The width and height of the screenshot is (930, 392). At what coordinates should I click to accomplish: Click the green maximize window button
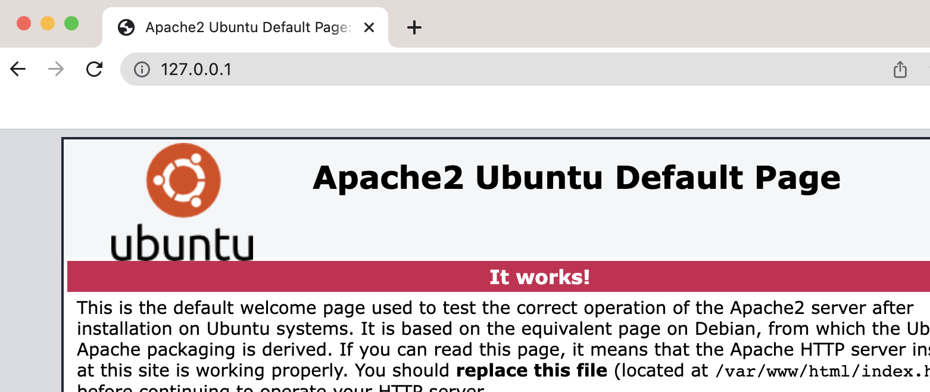pos(71,24)
